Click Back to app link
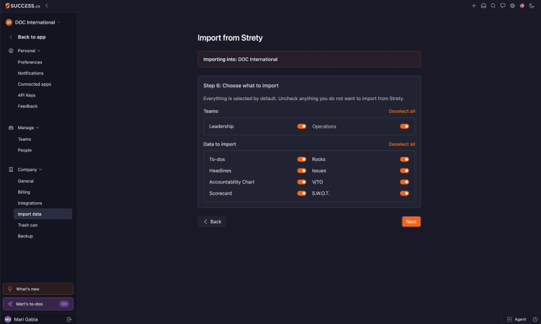The image size is (541, 324). [x=32, y=37]
